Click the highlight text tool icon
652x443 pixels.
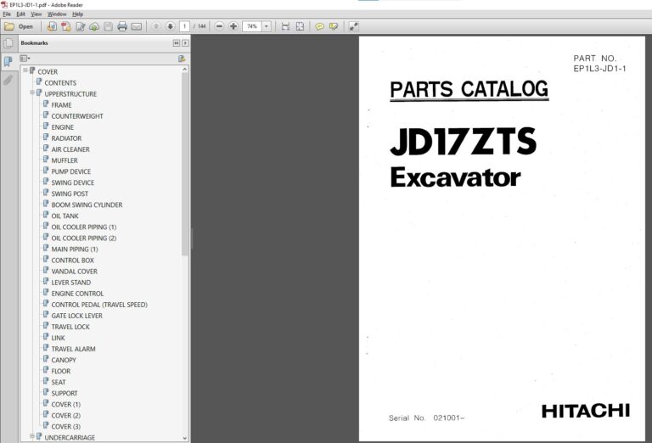(x=334, y=26)
